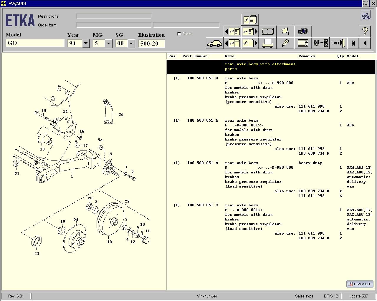The height and width of the screenshot is (301, 377).
Task: Click the Illustration field 500-20
Action: 151,44
